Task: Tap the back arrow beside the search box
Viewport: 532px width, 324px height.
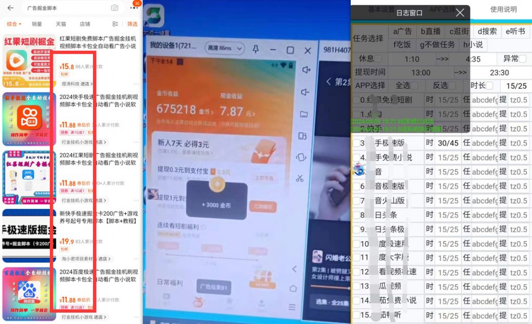Action: (x=10, y=8)
